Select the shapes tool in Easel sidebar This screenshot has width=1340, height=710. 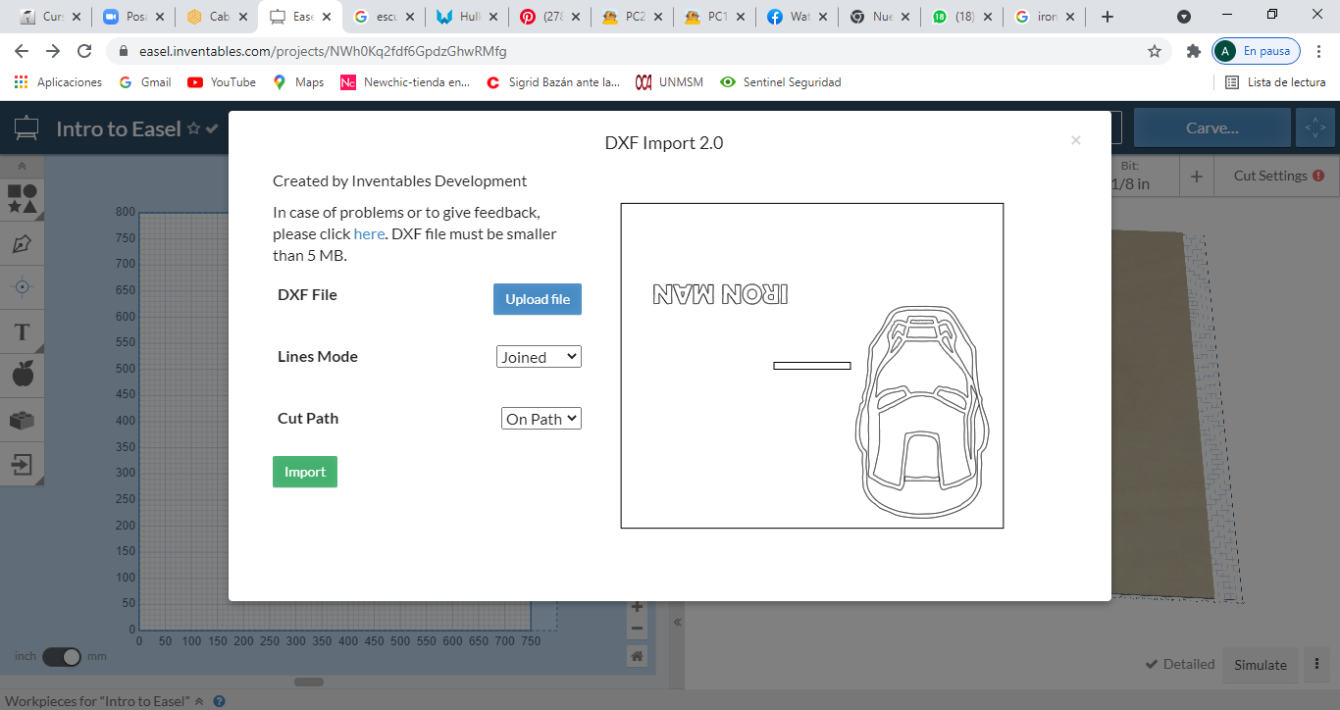point(22,199)
